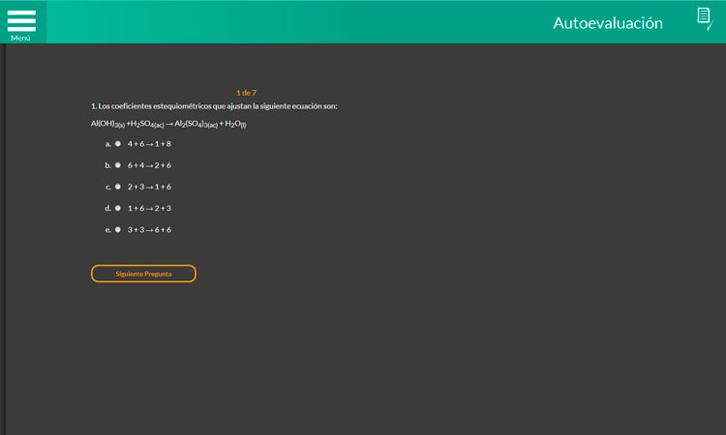The width and height of the screenshot is (726, 435).
Task: Click the "1 de 7" question counter
Action: point(246,93)
